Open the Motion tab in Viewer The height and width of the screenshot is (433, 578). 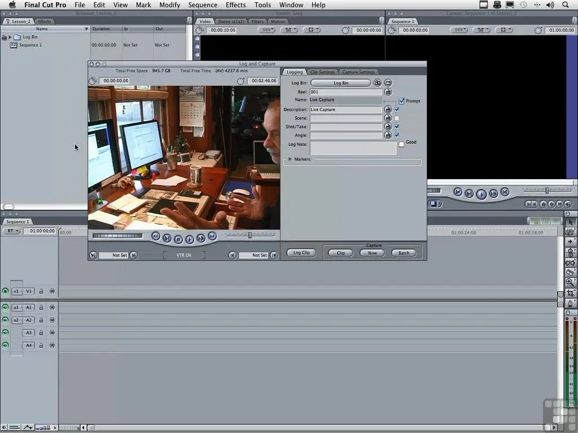pos(278,21)
